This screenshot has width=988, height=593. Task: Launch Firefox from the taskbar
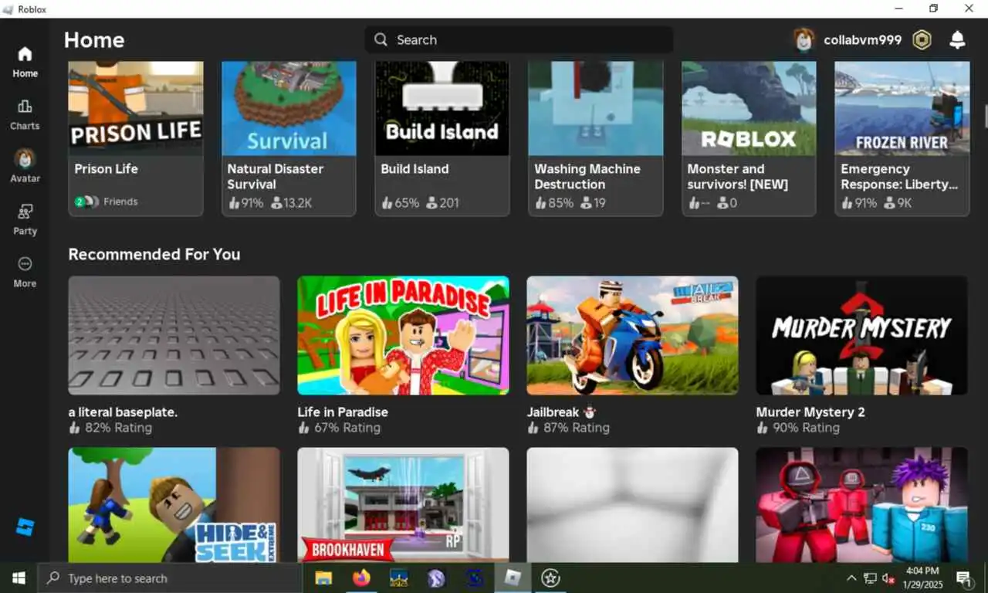coord(361,578)
